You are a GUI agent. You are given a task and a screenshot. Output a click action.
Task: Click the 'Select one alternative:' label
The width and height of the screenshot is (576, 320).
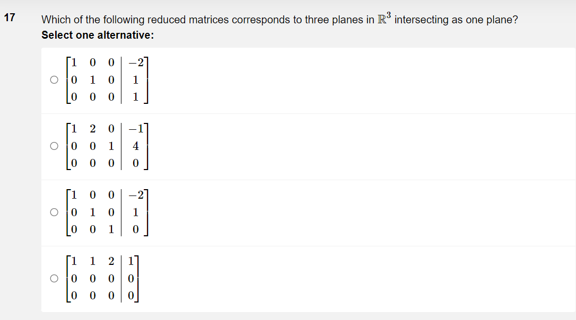click(x=98, y=35)
